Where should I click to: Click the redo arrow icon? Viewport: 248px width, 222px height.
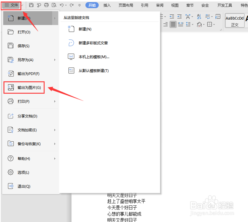click(72, 5)
